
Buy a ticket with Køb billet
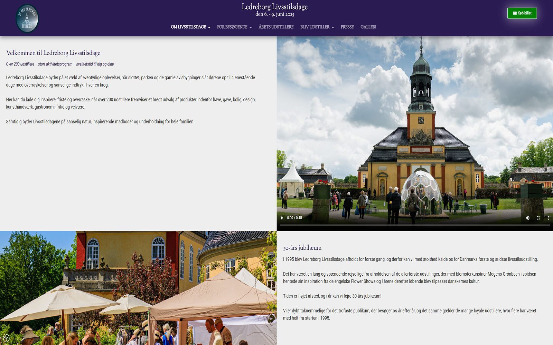(x=522, y=13)
